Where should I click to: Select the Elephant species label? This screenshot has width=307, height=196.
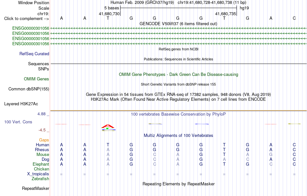pyautogui.click(x=41, y=164)
